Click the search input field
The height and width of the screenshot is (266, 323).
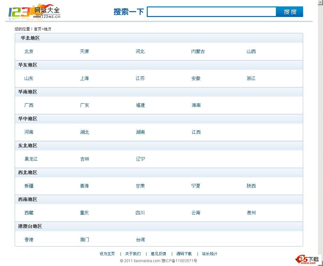pyautogui.click(x=211, y=12)
